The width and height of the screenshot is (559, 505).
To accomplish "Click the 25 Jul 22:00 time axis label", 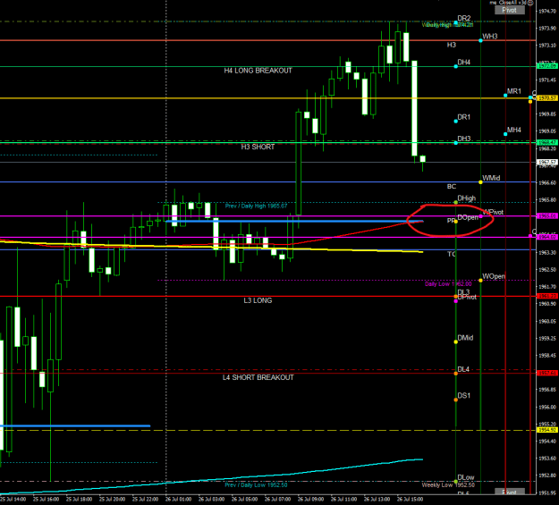I will coord(145,500).
